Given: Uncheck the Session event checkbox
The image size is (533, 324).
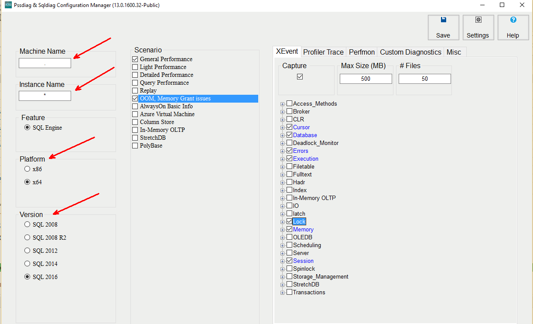Looking at the screenshot, I should point(289,261).
